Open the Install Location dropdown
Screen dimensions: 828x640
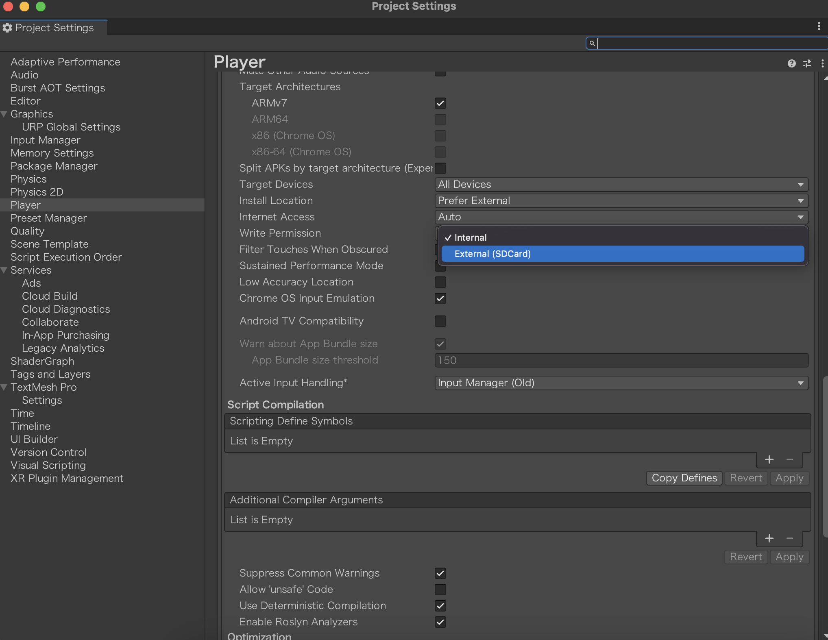[x=621, y=201]
